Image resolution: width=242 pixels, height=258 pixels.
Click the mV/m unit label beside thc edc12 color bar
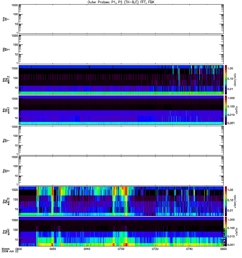pos(235,201)
